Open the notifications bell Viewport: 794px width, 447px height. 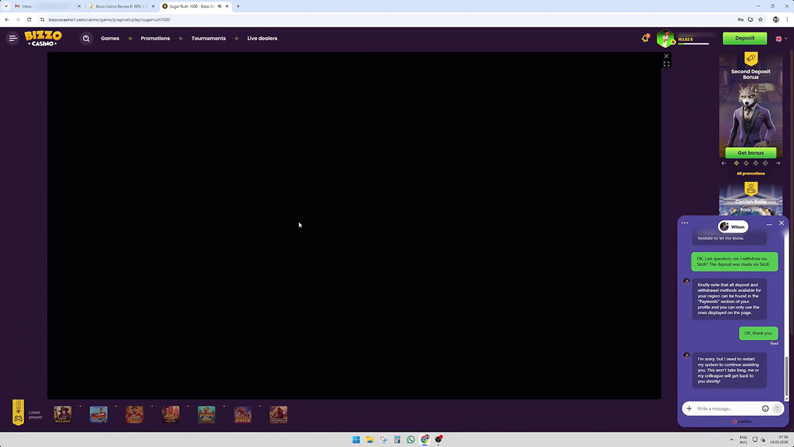tap(645, 38)
